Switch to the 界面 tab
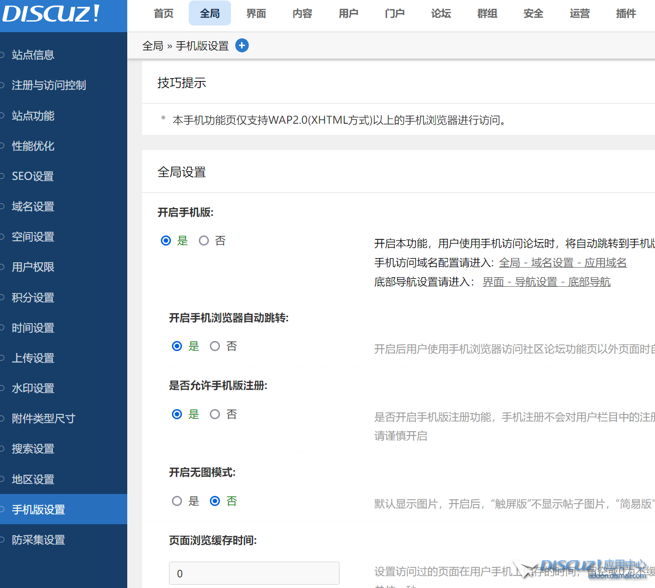Viewport: 655px width, 588px height. click(x=256, y=13)
